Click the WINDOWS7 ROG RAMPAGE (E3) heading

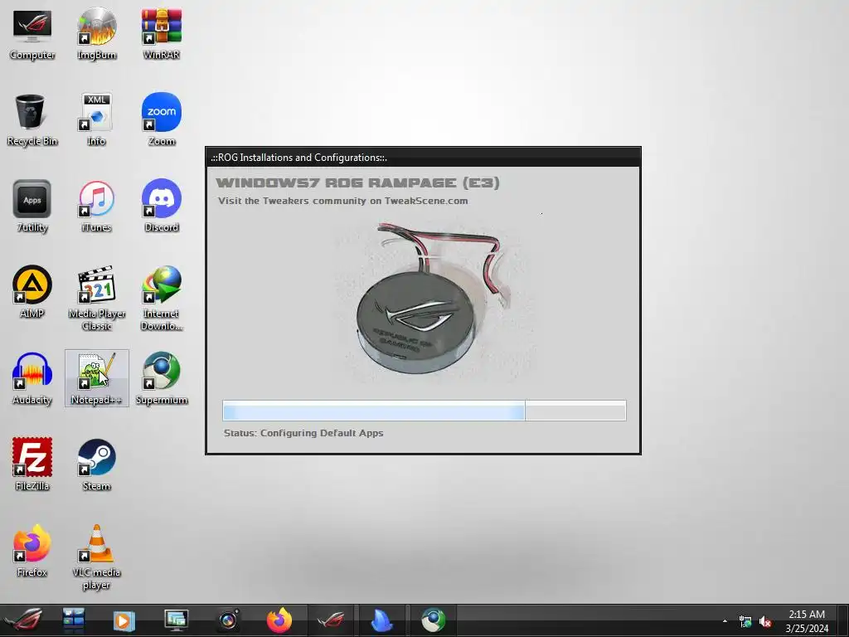click(x=357, y=182)
